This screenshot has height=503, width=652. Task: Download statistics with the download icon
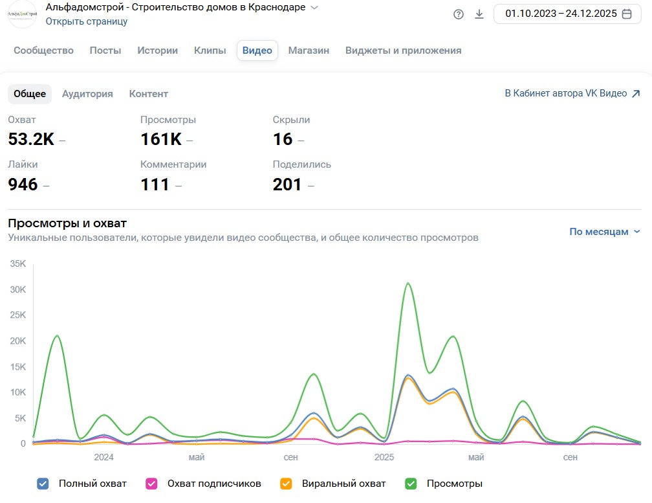(479, 14)
